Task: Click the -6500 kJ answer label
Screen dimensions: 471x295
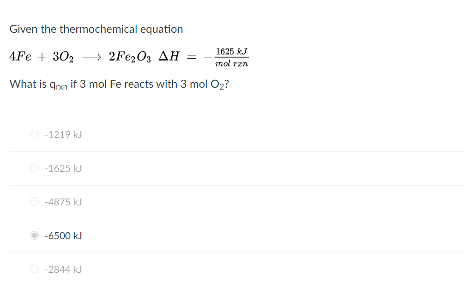Action: click(x=62, y=235)
